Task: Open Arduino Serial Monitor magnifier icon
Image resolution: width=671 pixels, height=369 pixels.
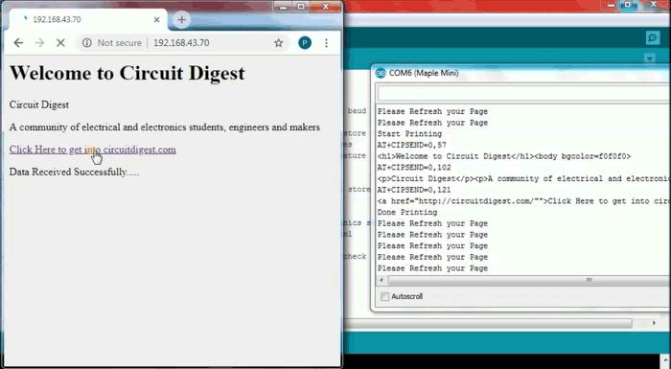Action: pos(653,38)
